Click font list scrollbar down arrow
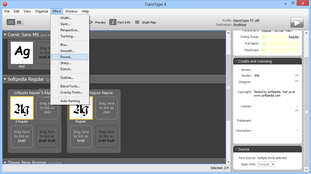 point(228,162)
